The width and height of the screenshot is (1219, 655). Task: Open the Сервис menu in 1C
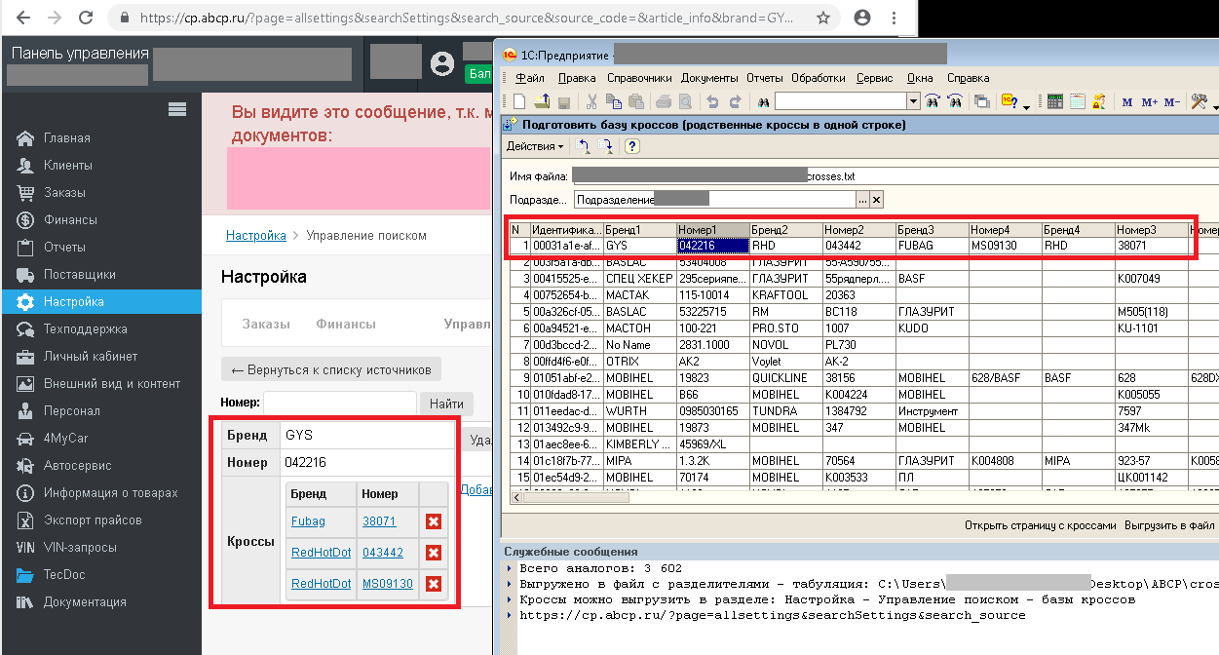[874, 78]
